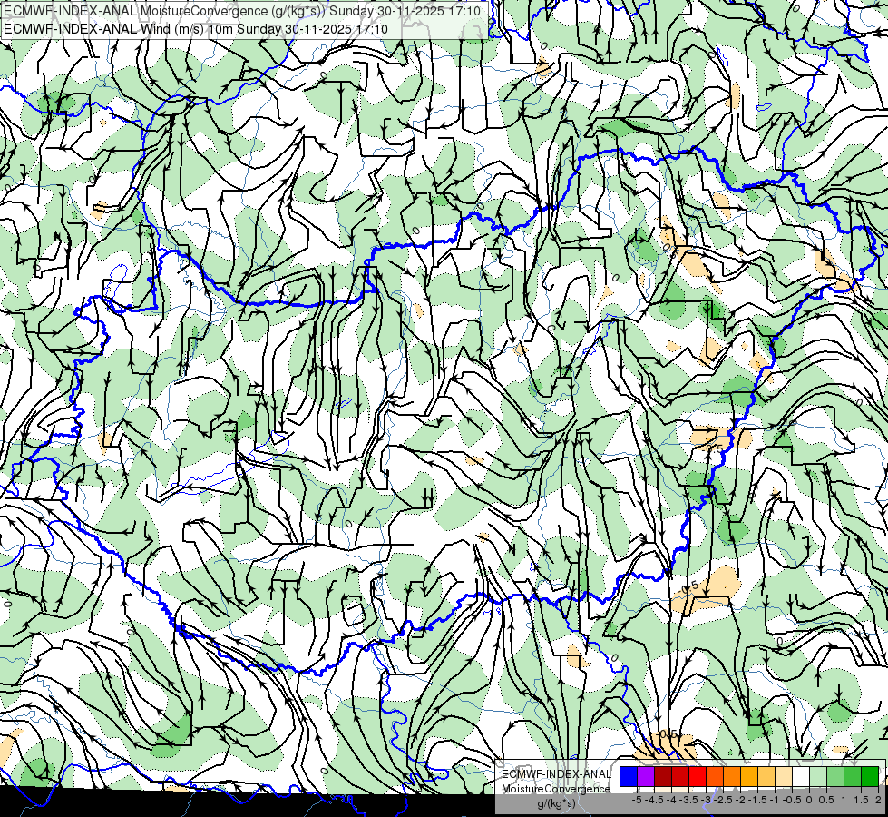Click the peach swatch between -1 and -0.5
Viewport: 888px width, 817px height.
coord(784,777)
